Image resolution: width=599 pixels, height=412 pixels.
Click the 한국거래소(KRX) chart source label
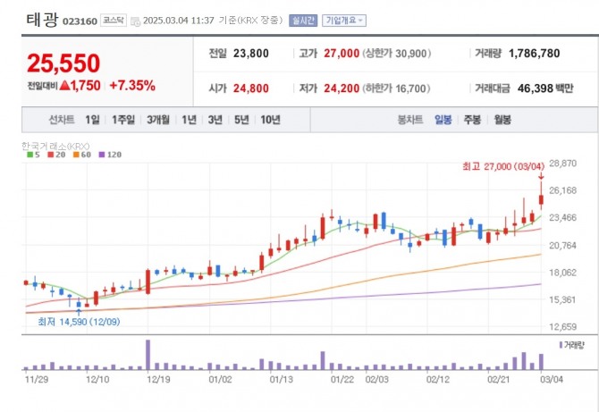[55, 146]
